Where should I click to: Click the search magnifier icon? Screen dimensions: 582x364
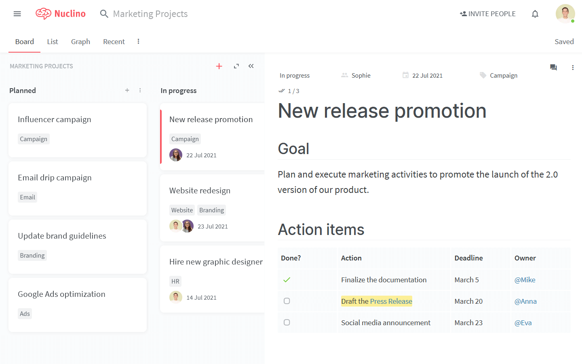point(104,14)
